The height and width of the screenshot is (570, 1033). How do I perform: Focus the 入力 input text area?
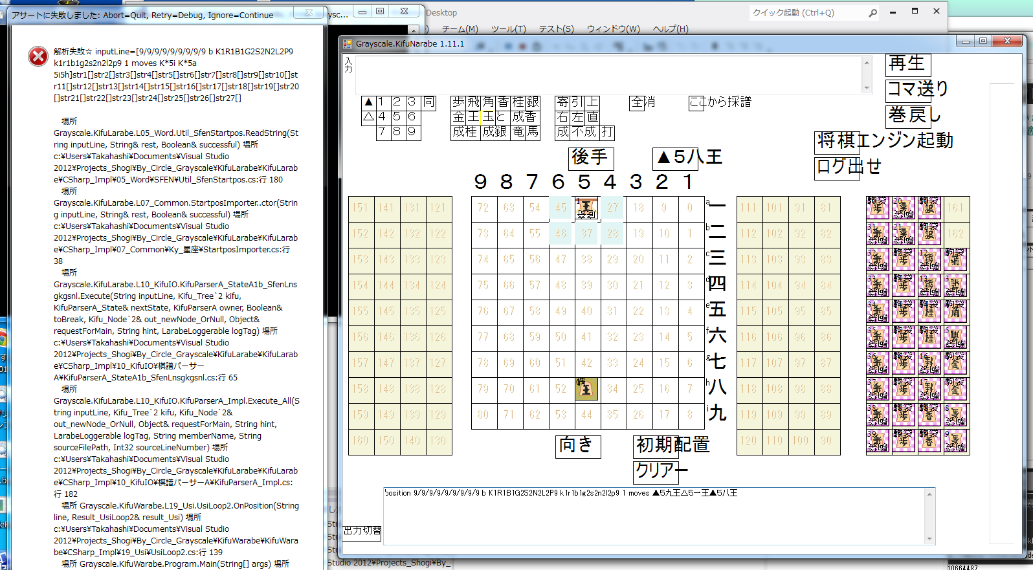[x=608, y=74]
